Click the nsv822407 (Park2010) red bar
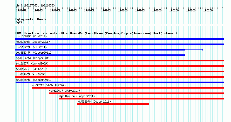 tap(137, 93)
